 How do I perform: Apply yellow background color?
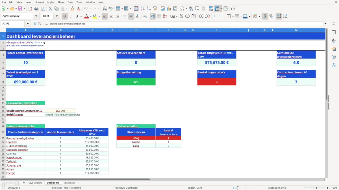[95, 16]
